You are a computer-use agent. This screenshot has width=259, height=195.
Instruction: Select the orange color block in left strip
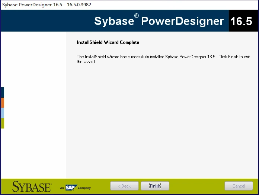(x=3, y=103)
